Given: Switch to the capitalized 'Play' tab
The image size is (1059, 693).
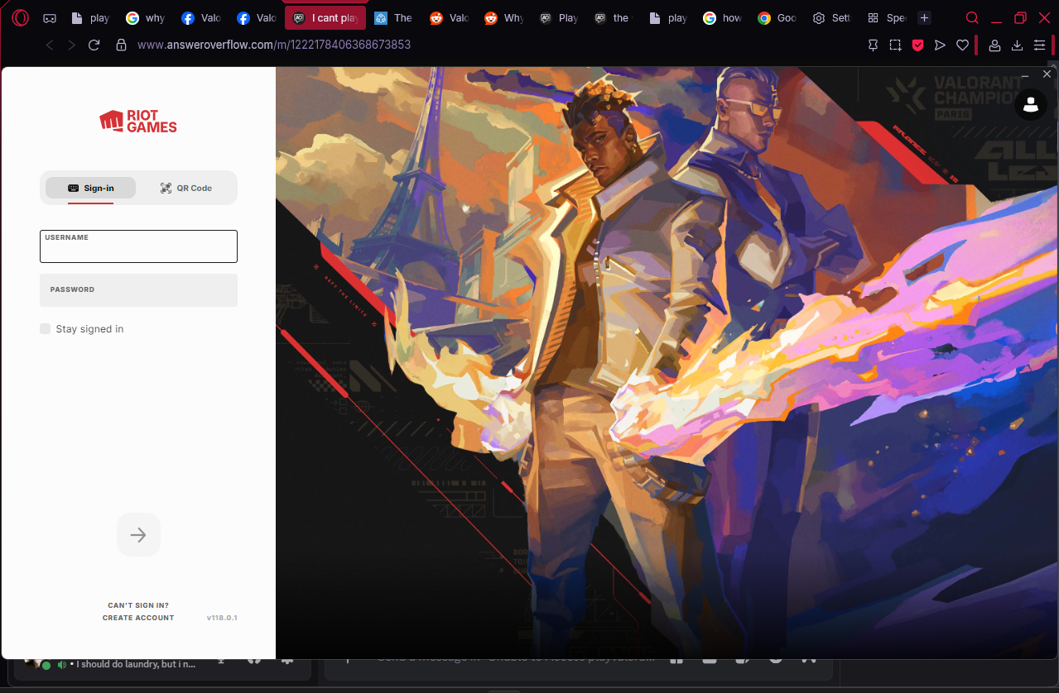Looking at the screenshot, I should pyautogui.click(x=559, y=18).
